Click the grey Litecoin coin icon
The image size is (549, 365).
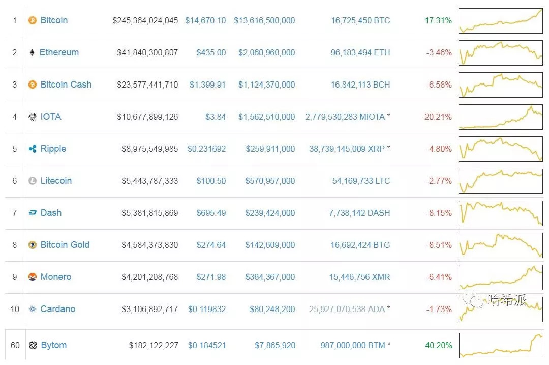click(x=33, y=181)
